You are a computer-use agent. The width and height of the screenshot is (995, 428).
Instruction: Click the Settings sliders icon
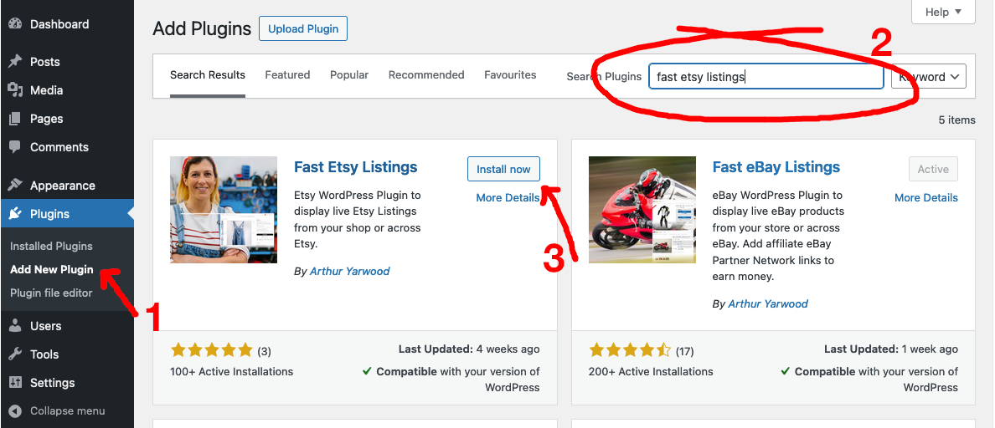[15, 383]
